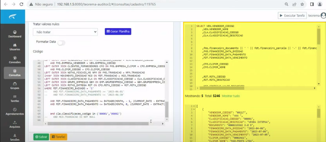Click the LEFT OUTER JOIN NOTAS_FISCAIS_MS line

click(x=94, y=73)
